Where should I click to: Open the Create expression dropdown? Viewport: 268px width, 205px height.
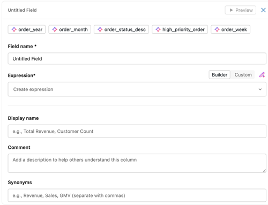(137, 89)
